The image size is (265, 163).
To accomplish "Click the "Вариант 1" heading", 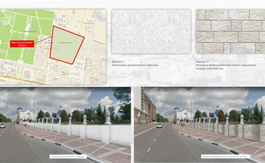I will [x=118, y=62].
